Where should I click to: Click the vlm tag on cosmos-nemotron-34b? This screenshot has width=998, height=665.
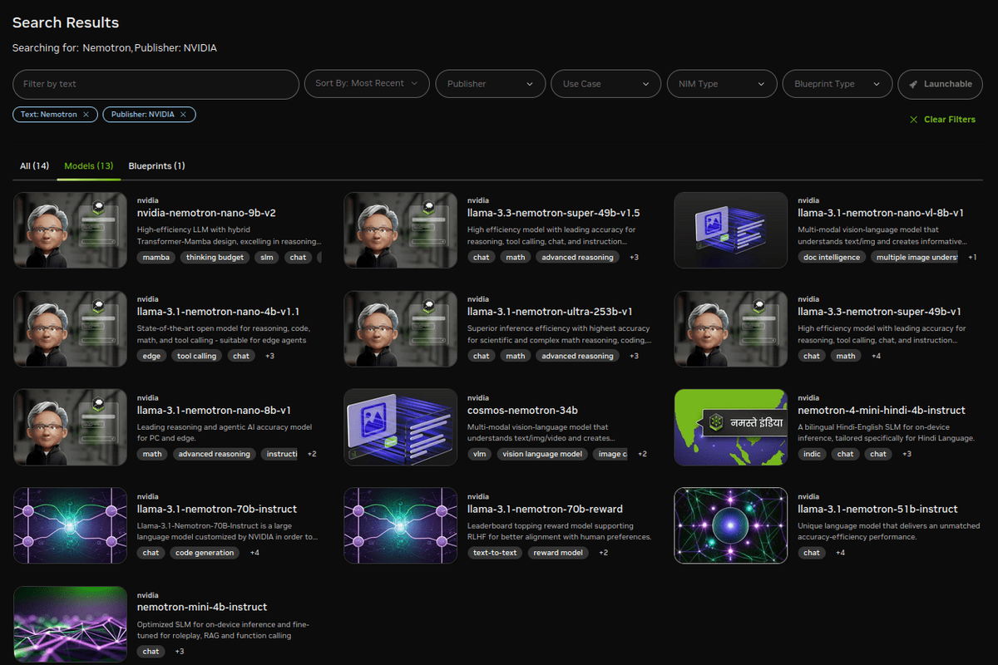[x=480, y=455]
